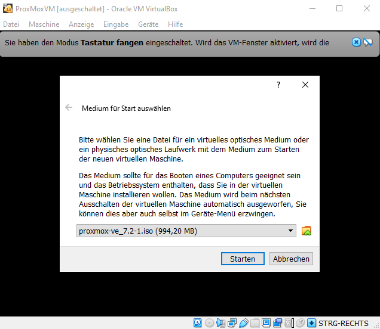Click the Starten button
This screenshot has height=329, width=380.
243,259
